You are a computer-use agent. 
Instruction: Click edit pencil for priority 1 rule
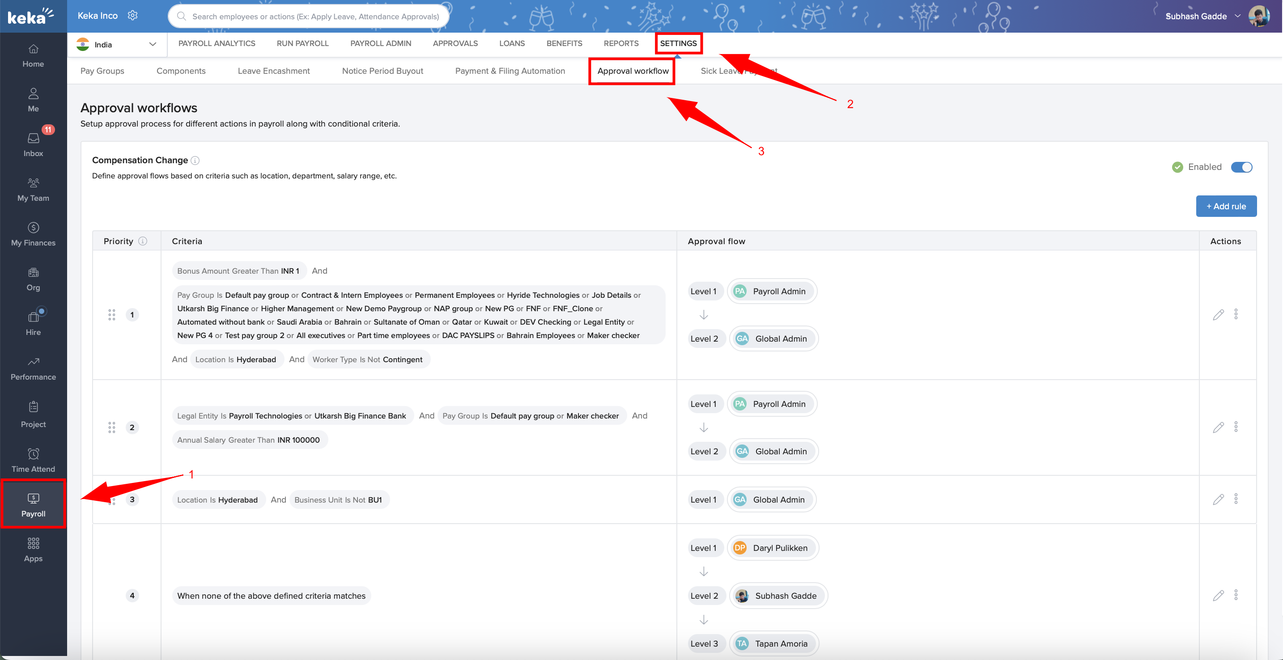click(1218, 314)
